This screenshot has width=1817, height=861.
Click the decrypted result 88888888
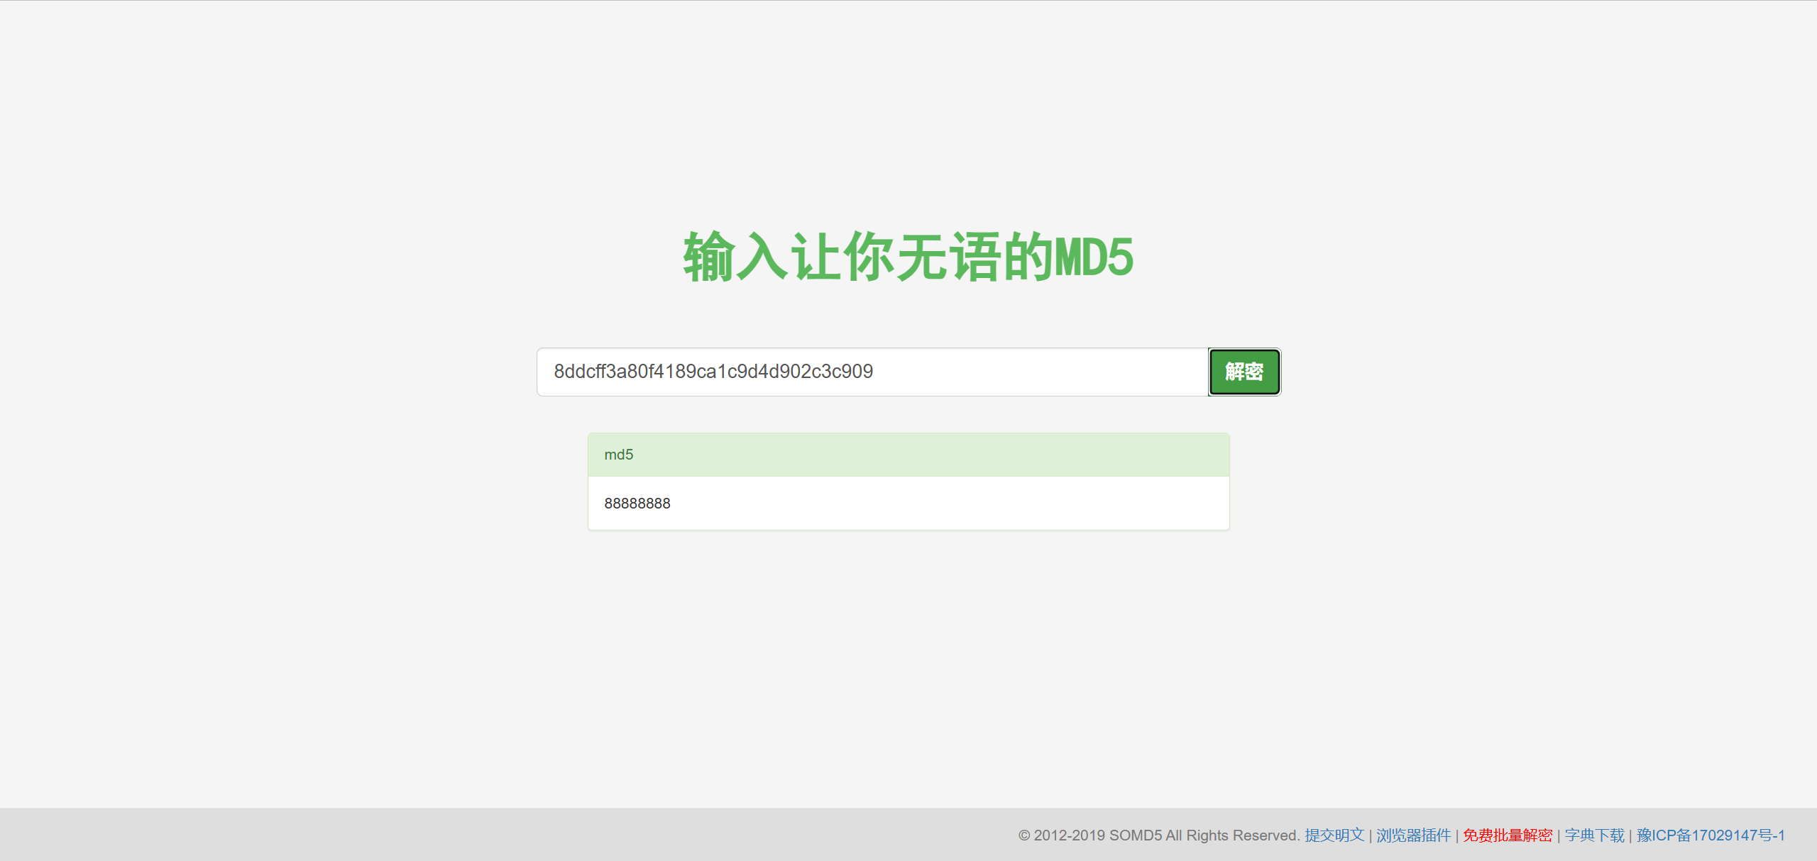(x=637, y=504)
